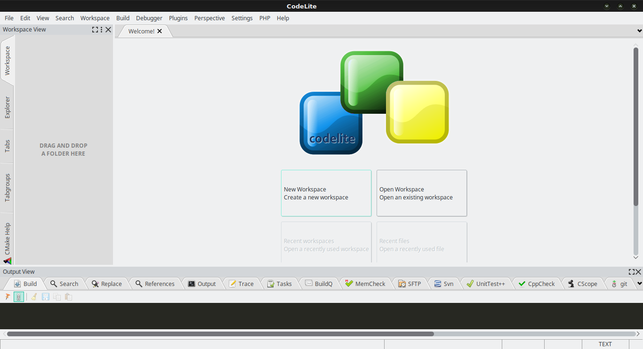
Task: Open the PHP menu
Action: click(265, 18)
